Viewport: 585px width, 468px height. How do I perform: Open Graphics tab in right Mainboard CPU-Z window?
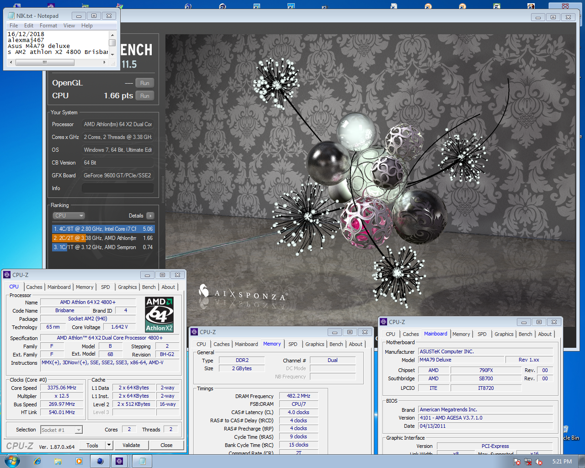[504, 334]
